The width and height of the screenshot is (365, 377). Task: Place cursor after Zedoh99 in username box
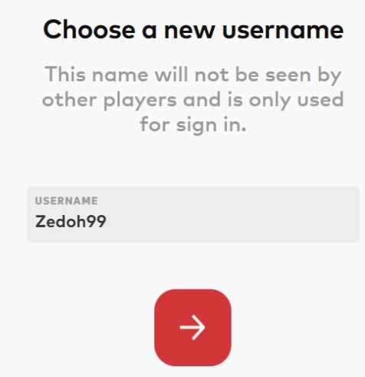pyautogui.click(x=107, y=221)
